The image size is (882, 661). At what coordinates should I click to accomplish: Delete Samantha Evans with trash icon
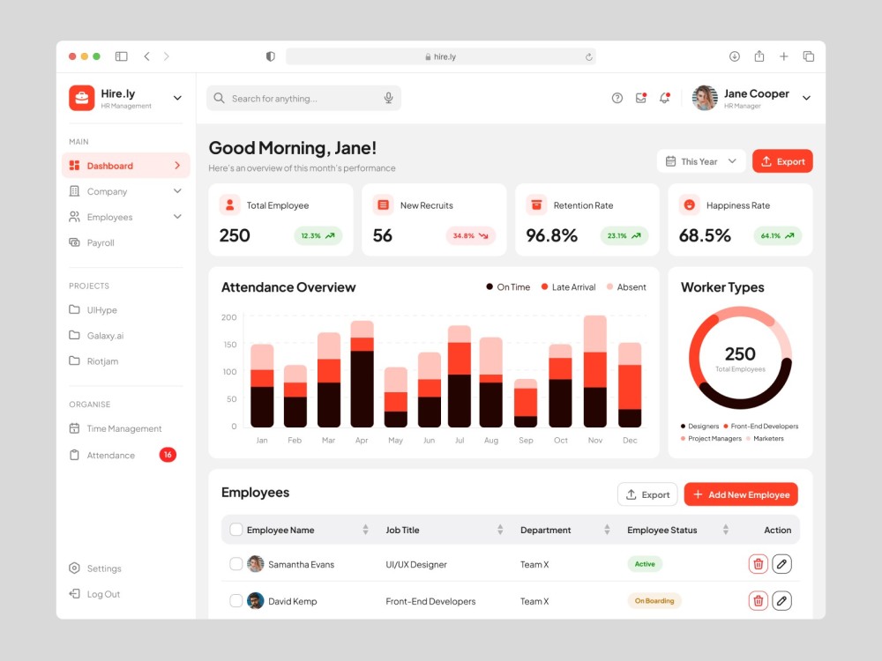point(759,564)
